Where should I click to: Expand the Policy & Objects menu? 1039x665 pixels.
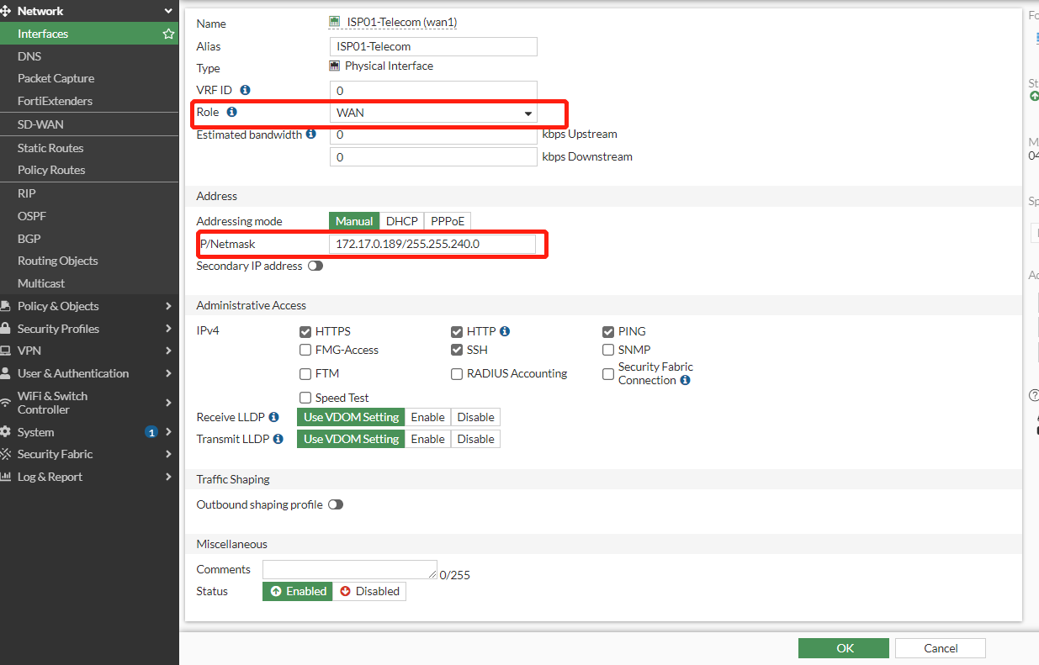[59, 305]
